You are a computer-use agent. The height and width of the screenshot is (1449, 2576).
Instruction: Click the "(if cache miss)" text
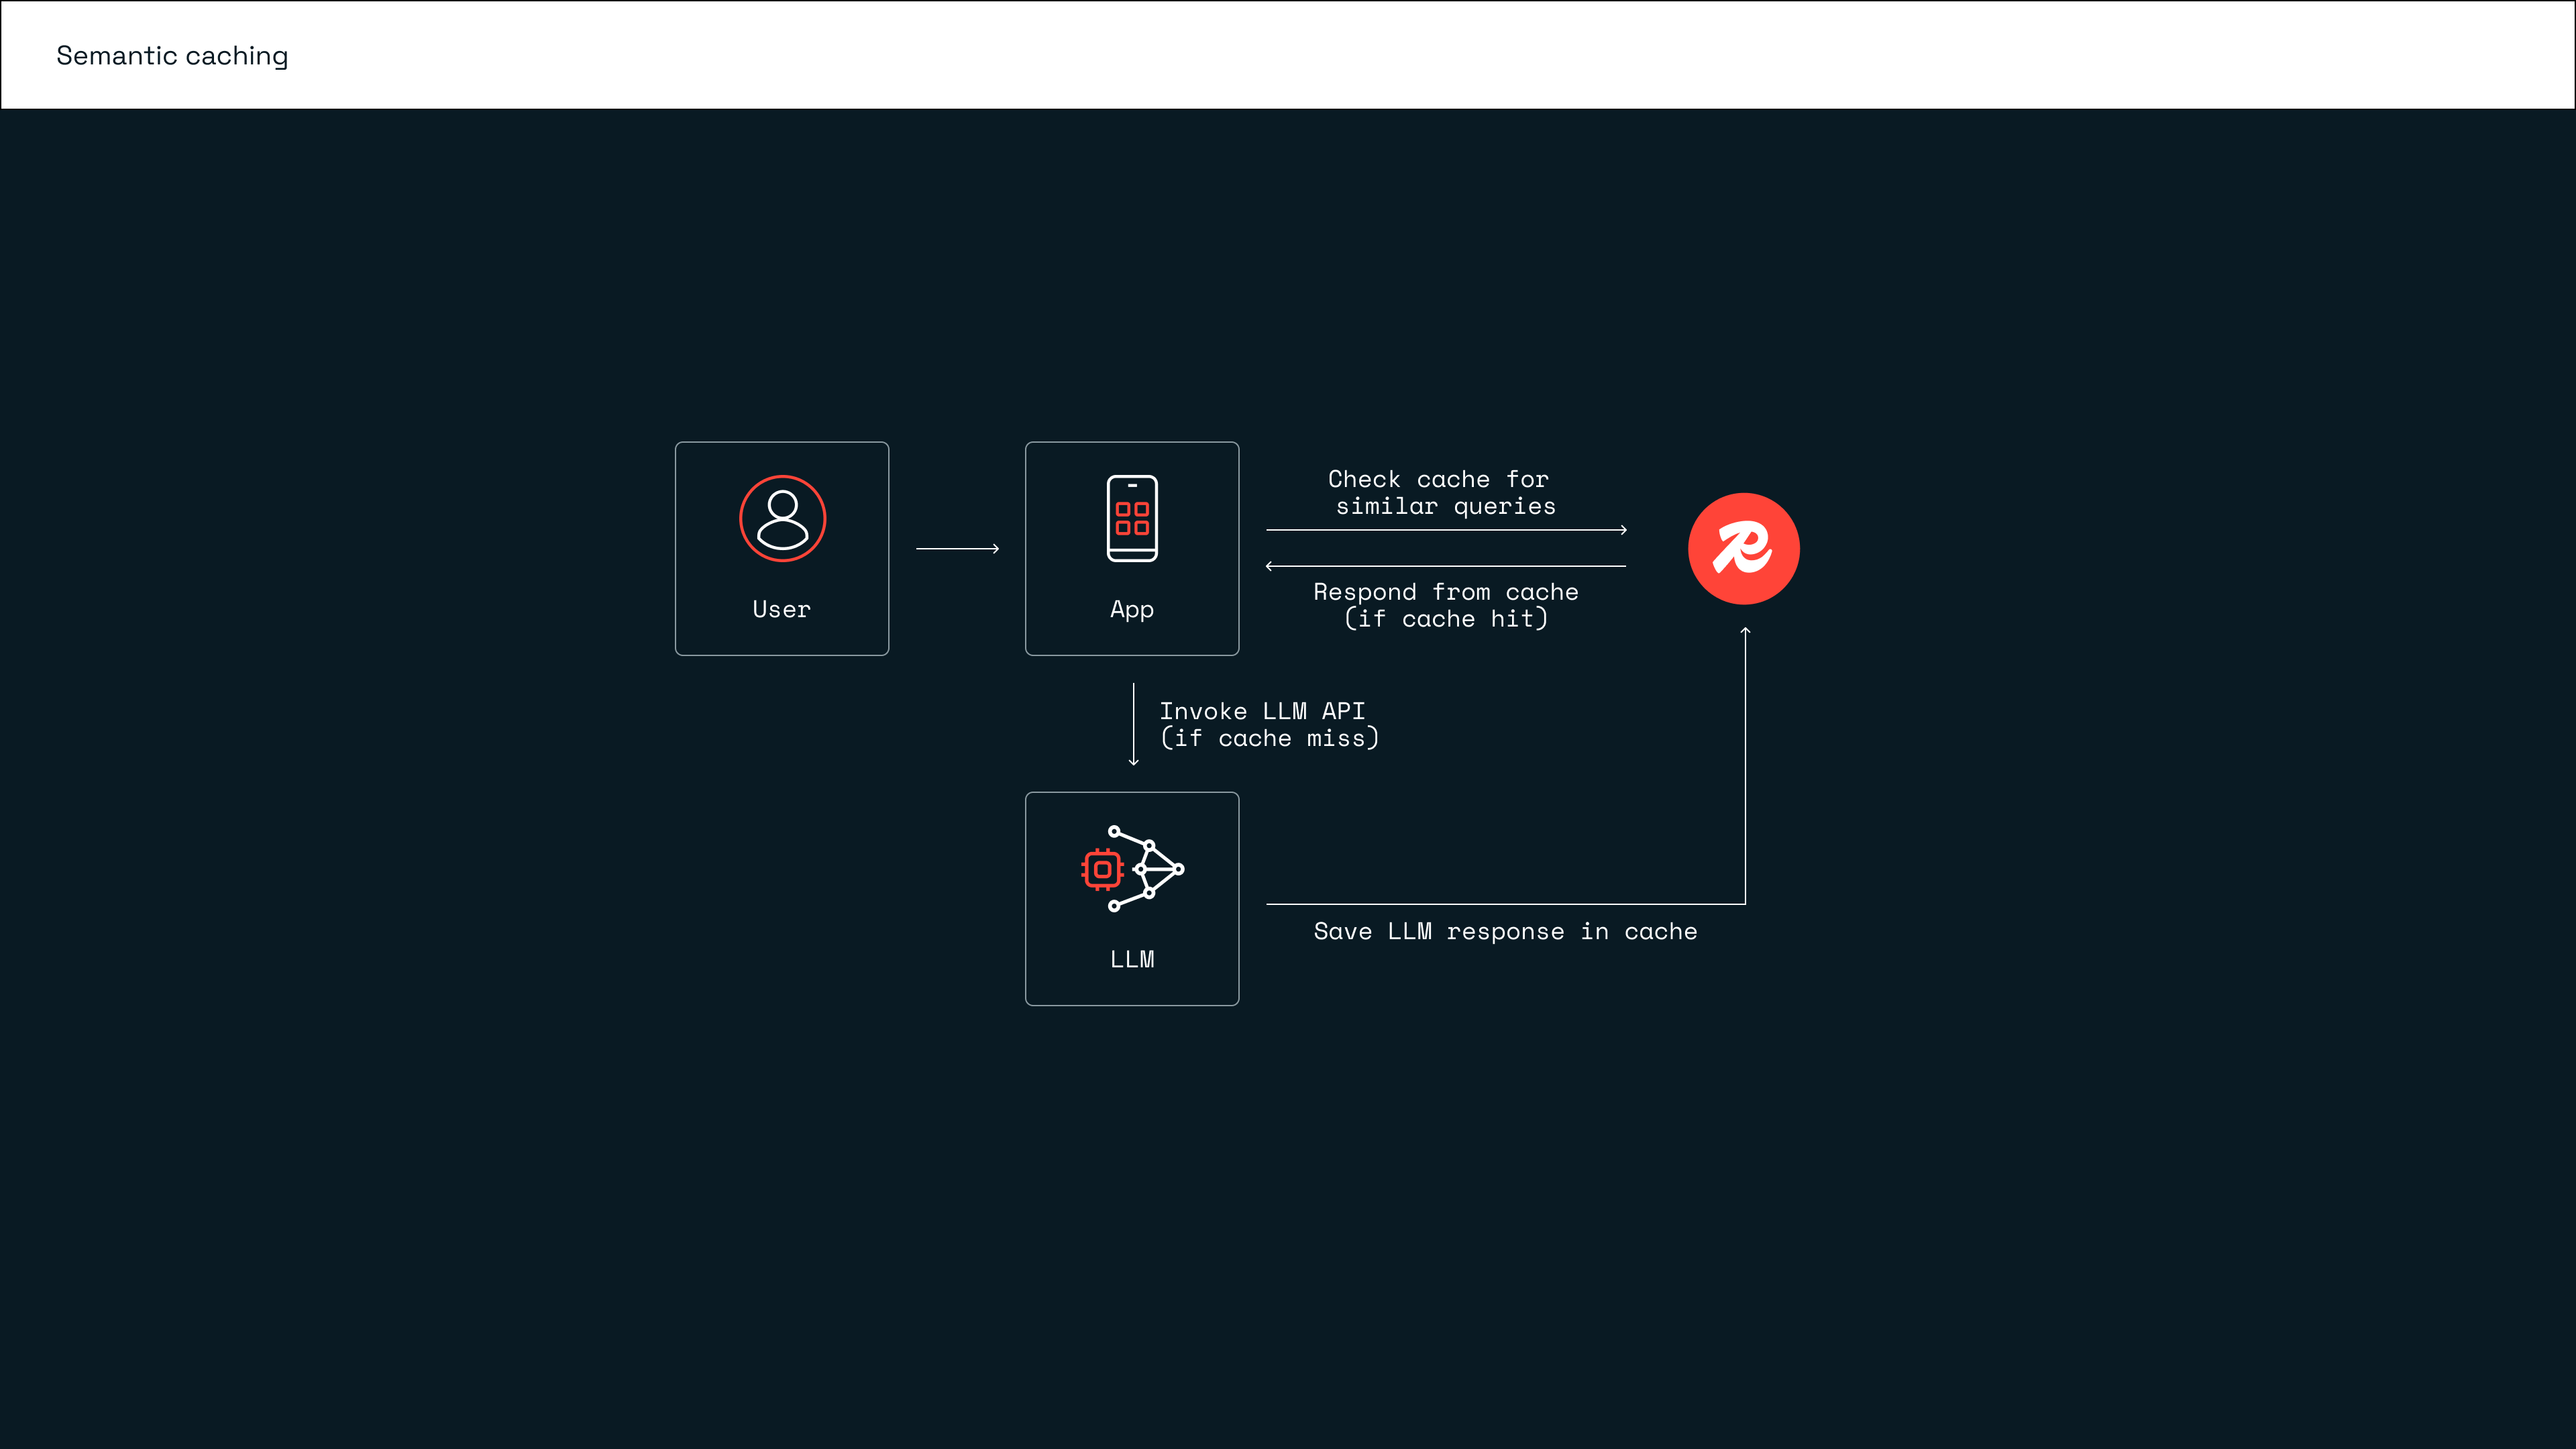(x=1270, y=738)
